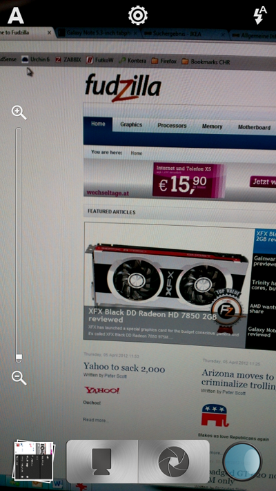
Task: Click the Jetzt button in the banner
Action: point(263,182)
